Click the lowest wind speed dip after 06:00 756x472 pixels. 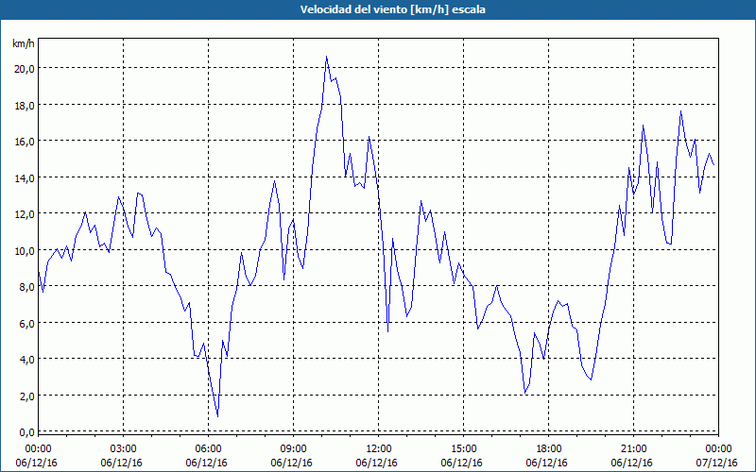[x=218, y=416]
